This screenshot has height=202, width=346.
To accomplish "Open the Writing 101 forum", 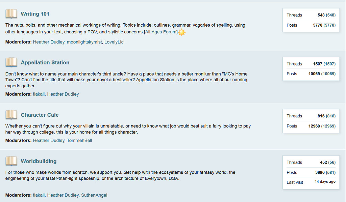I will pos(35,14).
